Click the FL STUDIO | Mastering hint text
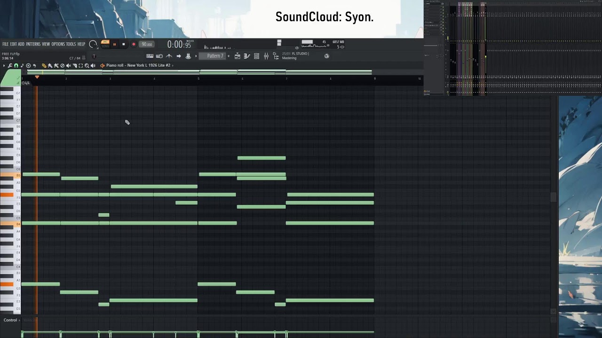Screen dimensions: 602x338 pos(295,56)
